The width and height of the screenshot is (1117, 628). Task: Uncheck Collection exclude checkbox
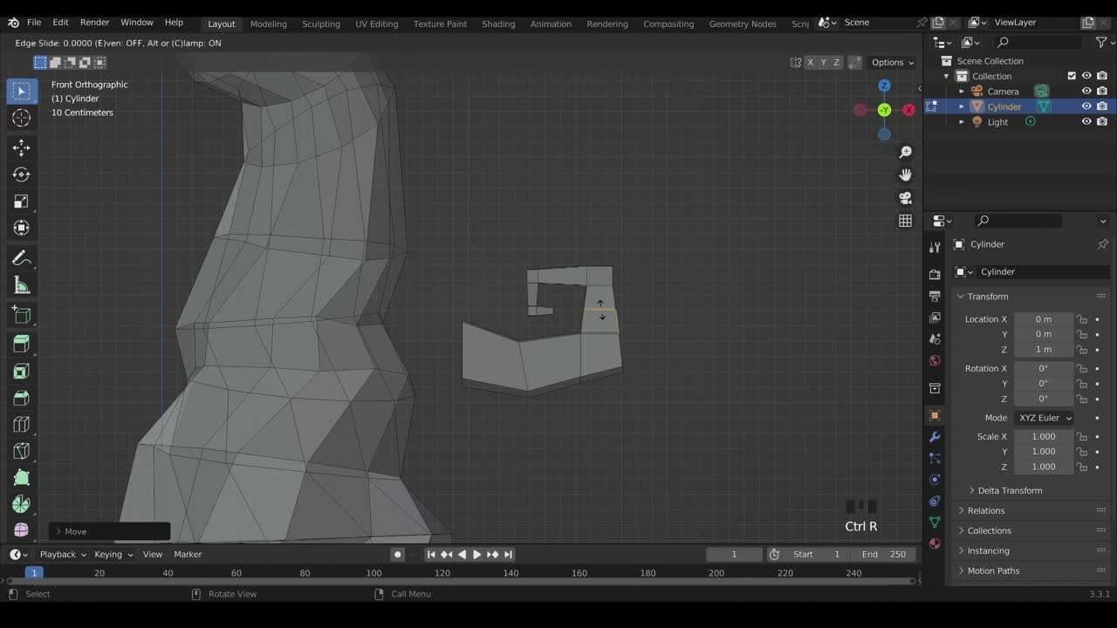[1072, 76]
